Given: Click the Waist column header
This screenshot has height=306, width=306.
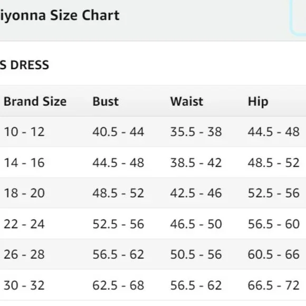Looking at the screenshot, I should [187, 101].
